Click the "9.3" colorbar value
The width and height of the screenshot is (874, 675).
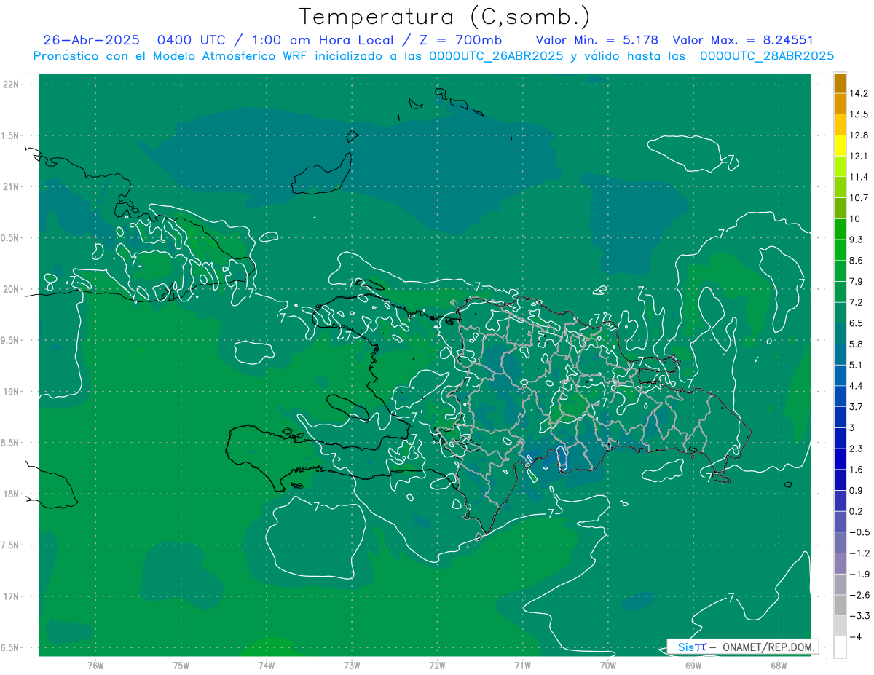(856, 240)
